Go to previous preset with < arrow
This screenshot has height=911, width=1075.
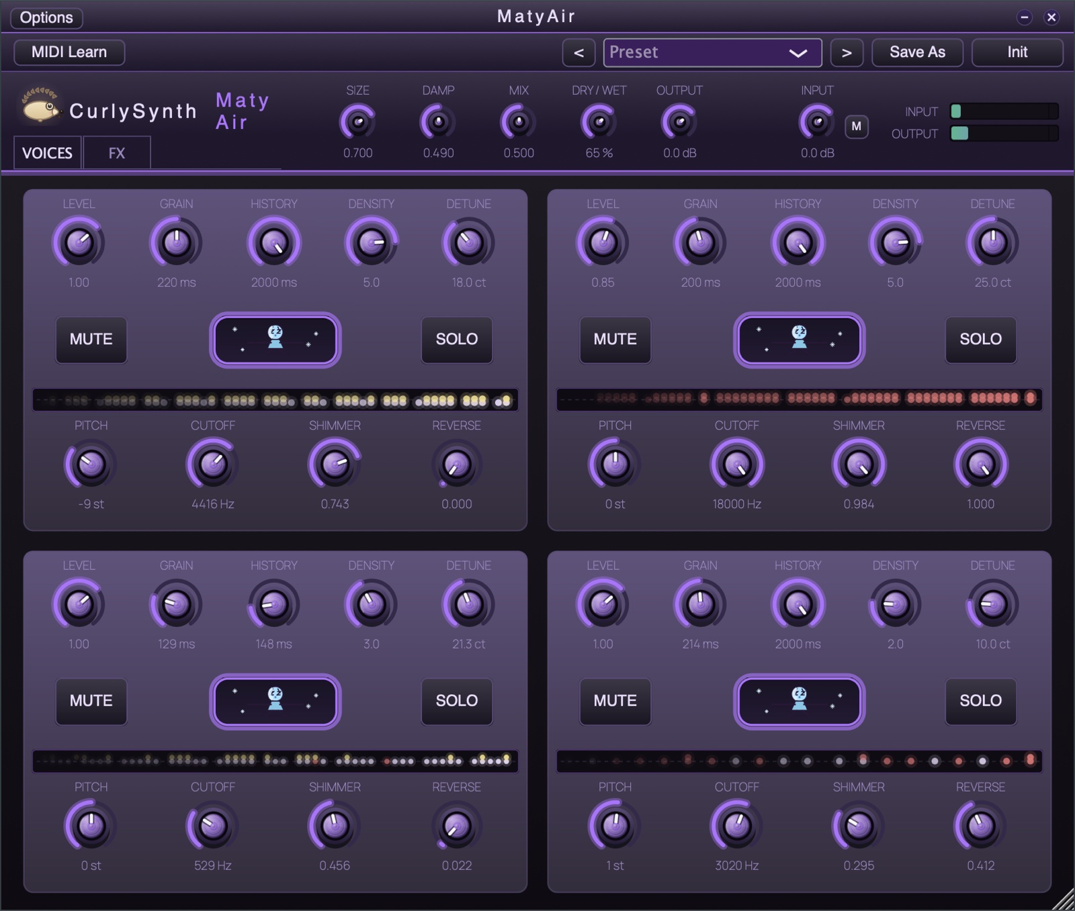point(578,52)
